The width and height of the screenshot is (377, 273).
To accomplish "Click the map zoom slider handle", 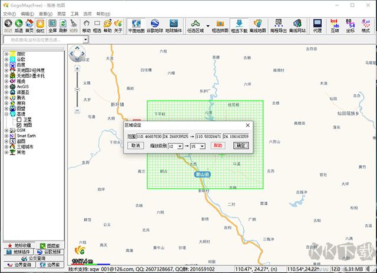I will point(77,90).
